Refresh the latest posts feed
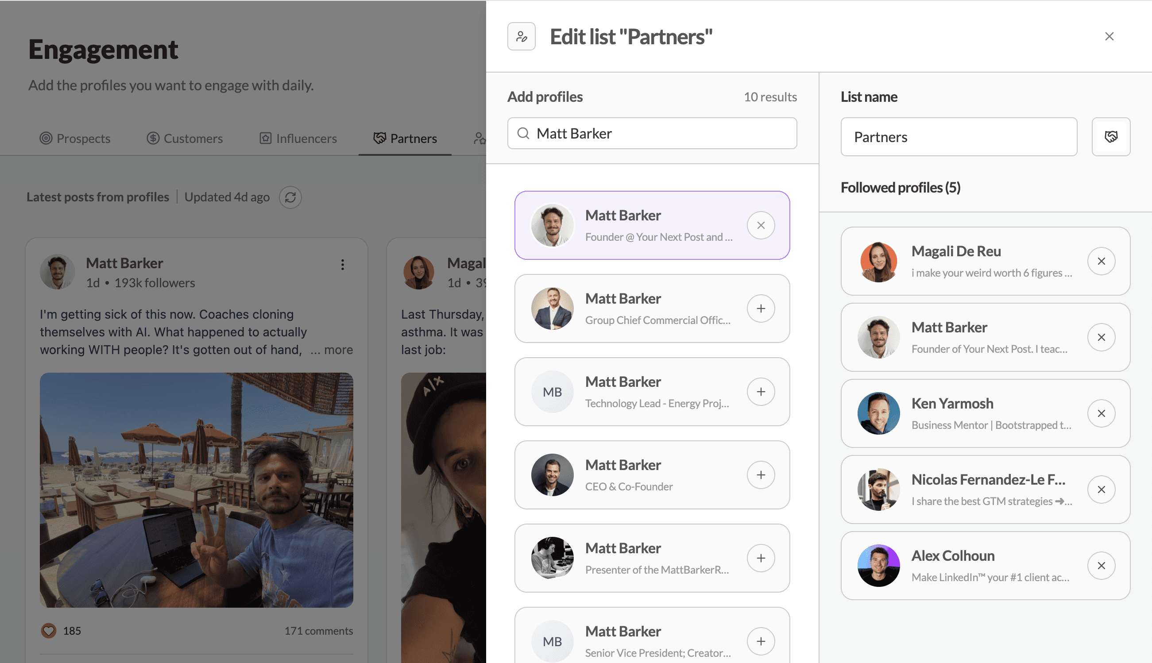The width and height of the screenshot is (1152, 663). coord(290,197)
